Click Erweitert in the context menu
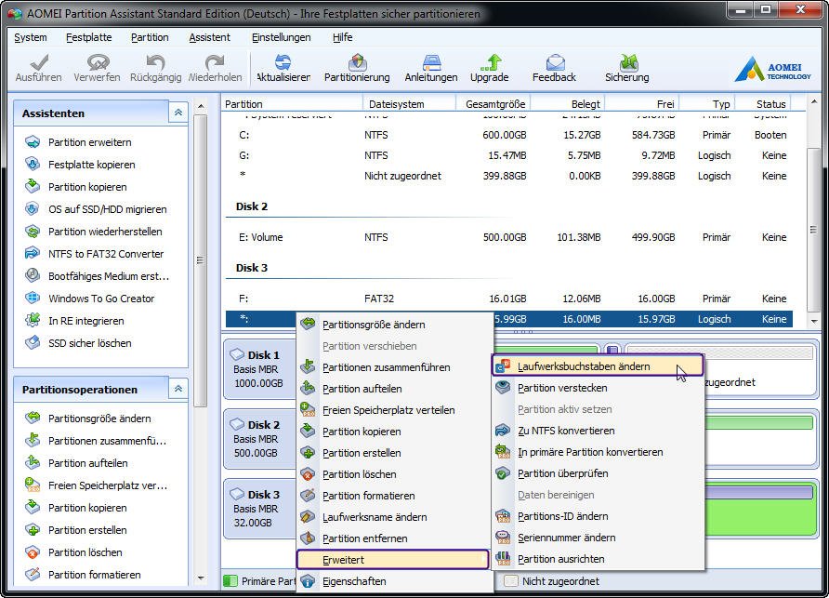This screenshot has height=598, width=829. pos(393,560)
